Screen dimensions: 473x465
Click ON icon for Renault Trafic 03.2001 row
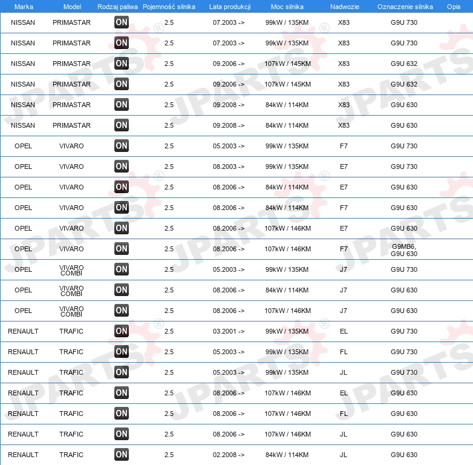coord(121,331)
